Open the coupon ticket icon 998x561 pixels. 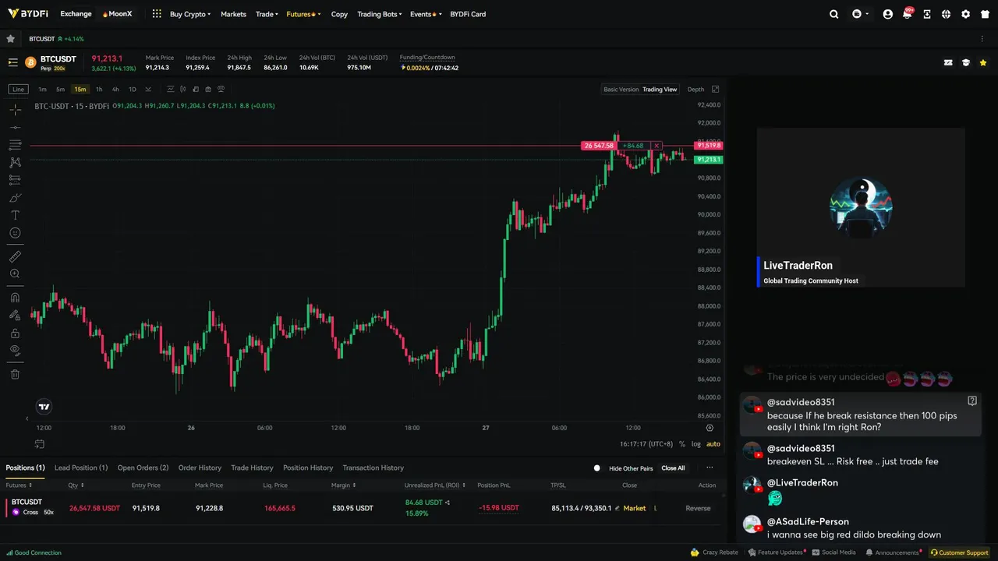[948, 62]
